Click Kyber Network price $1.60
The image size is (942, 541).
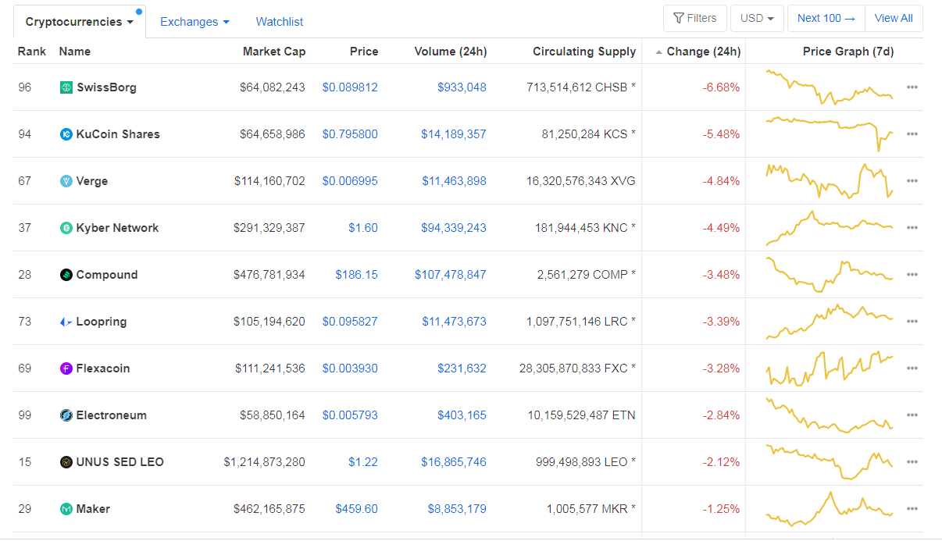(363, 228)
